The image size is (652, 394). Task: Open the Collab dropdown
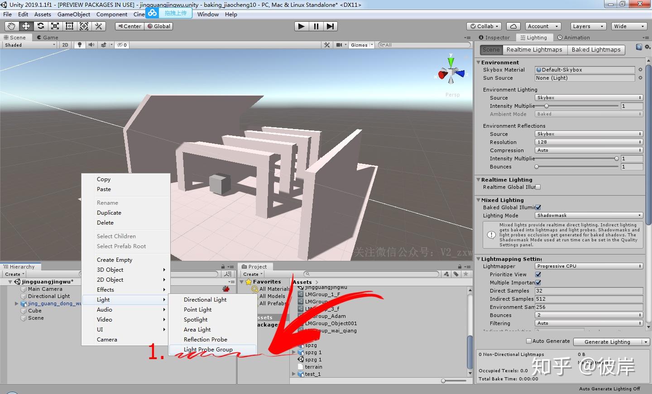[484, 26]
